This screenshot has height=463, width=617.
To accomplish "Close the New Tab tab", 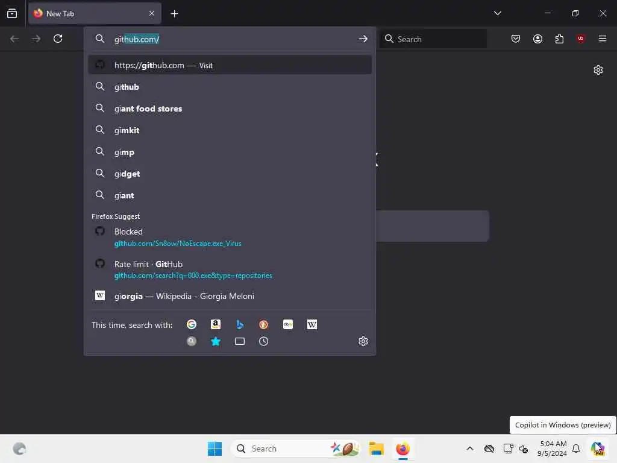I will point(151,13).
